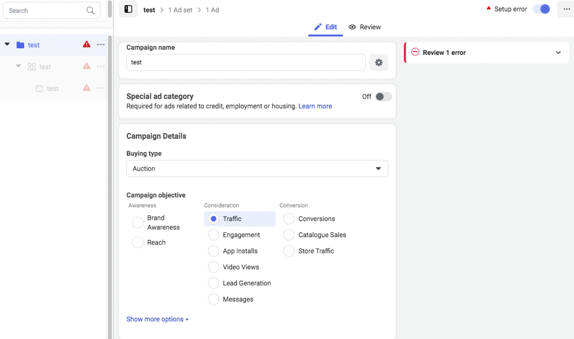Click the ad set warning triangle
The image size is (574, 339).
87,66
